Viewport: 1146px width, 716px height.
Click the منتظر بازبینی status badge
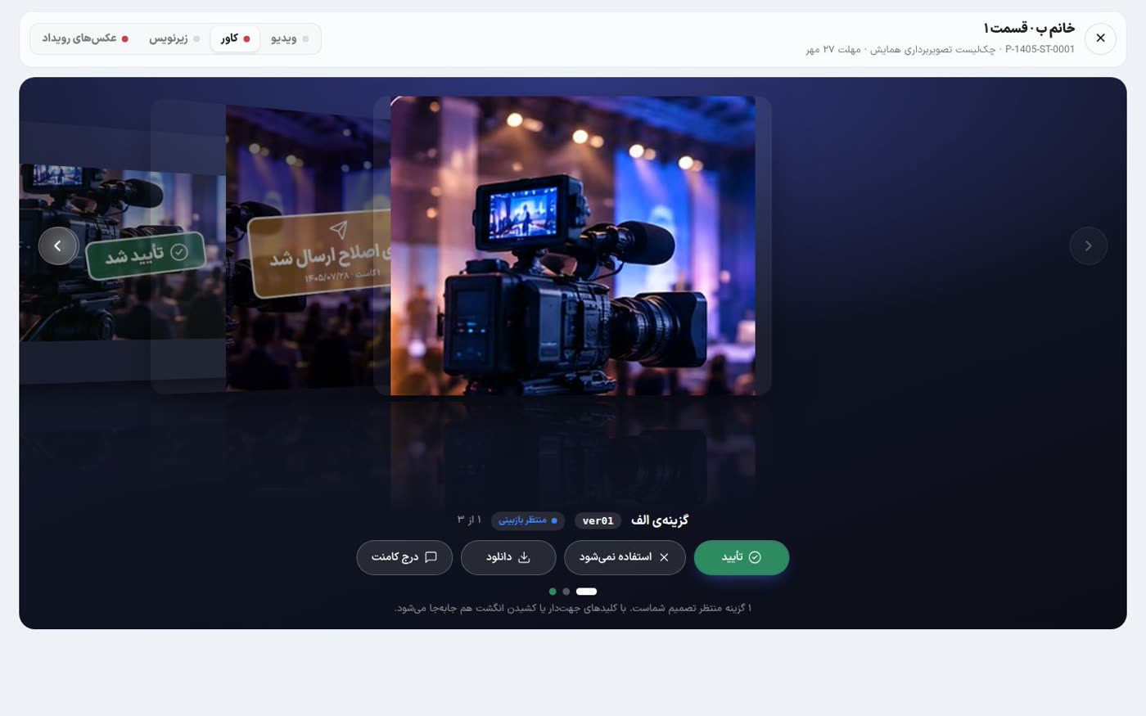coord(528,520)
